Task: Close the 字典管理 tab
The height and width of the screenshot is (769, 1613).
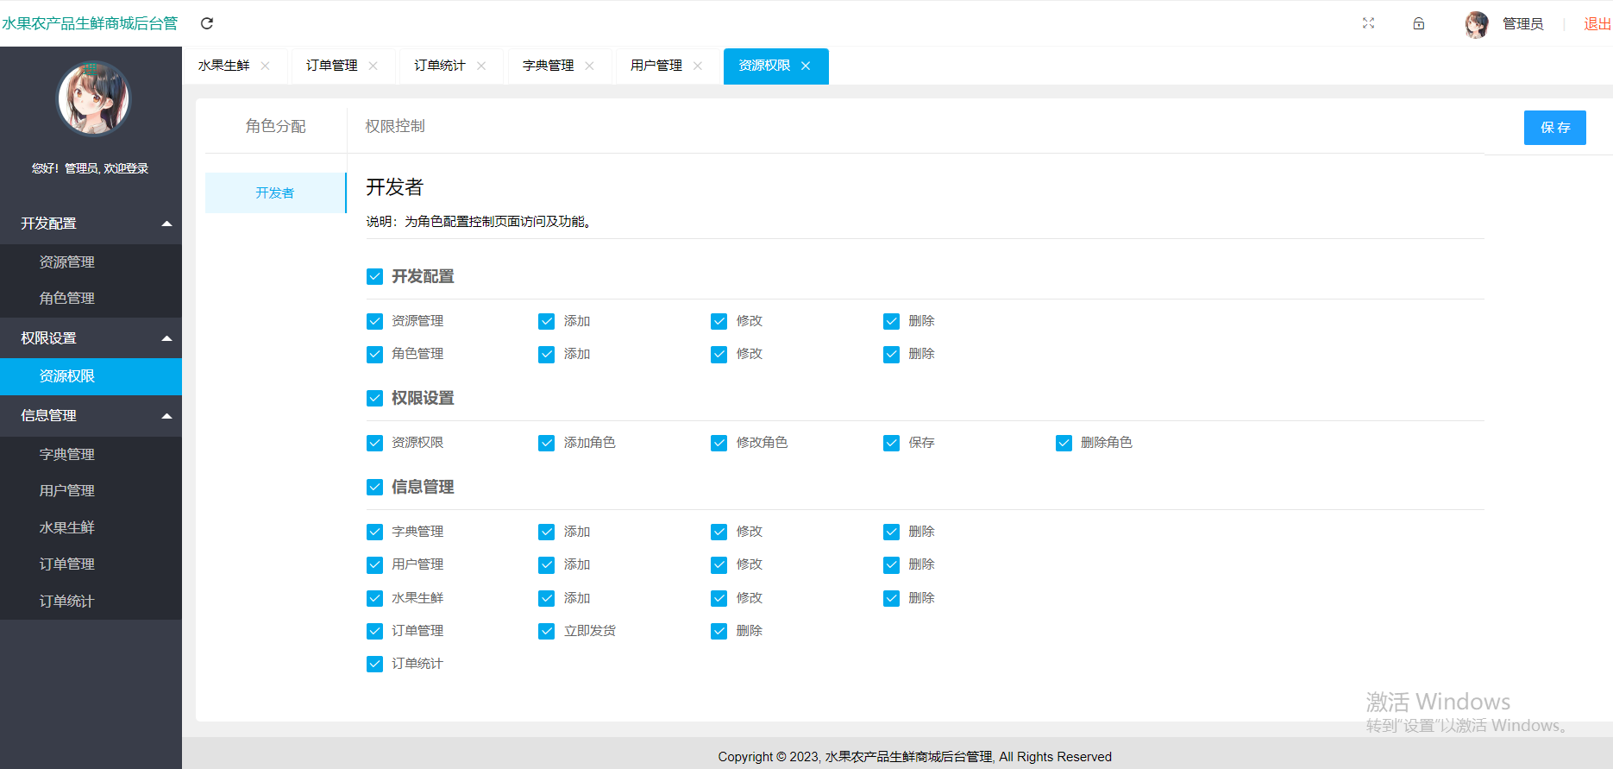Action: pyautogui.click(x=589, y=66)
